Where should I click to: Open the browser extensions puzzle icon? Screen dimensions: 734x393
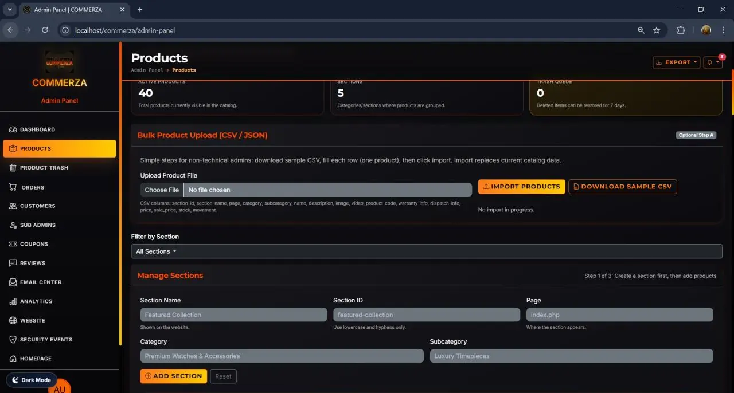[681, 30]
